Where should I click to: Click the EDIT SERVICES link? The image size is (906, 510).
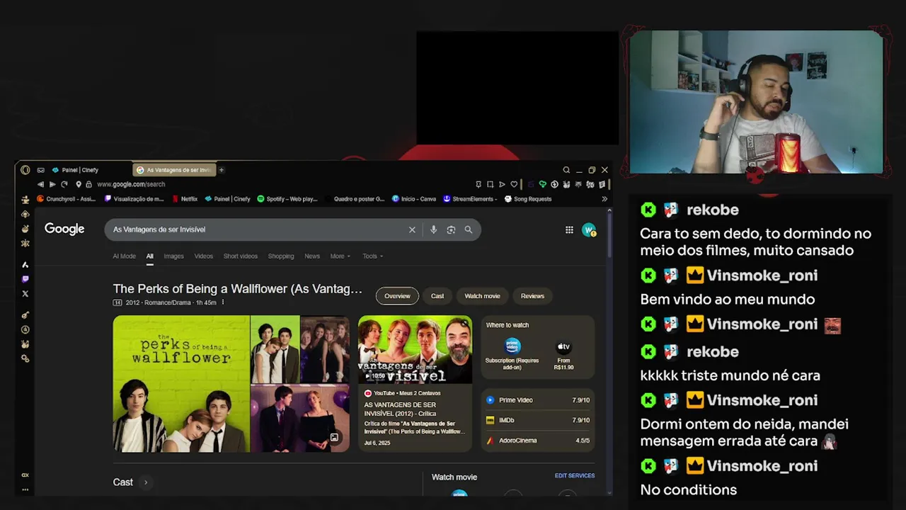click(575, 476)
